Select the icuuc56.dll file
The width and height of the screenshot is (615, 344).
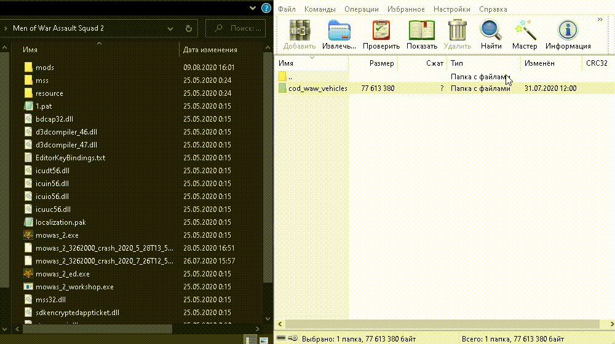[x=53, y=209]
